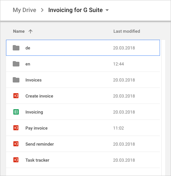The width and height of the screenshot is (171, 176).
Task: Select the en folder modified time 12:44
Action: click(118, 64)
